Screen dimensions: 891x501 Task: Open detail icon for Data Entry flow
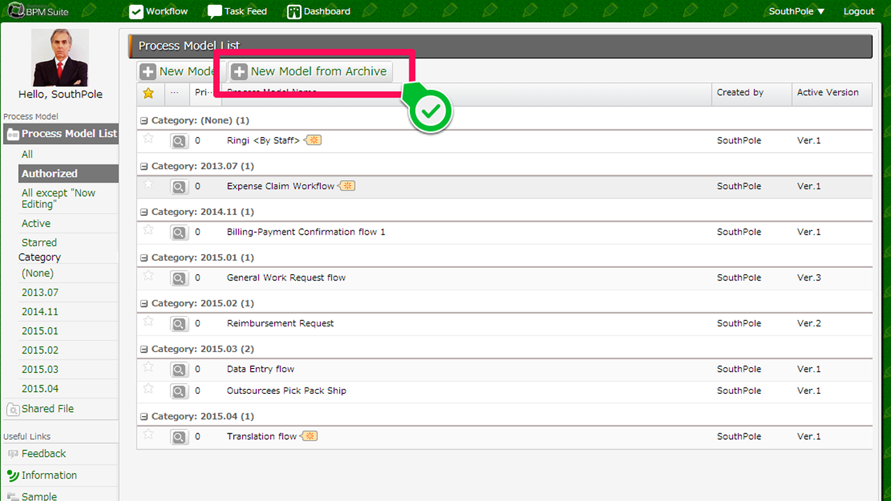coord(179,370)
